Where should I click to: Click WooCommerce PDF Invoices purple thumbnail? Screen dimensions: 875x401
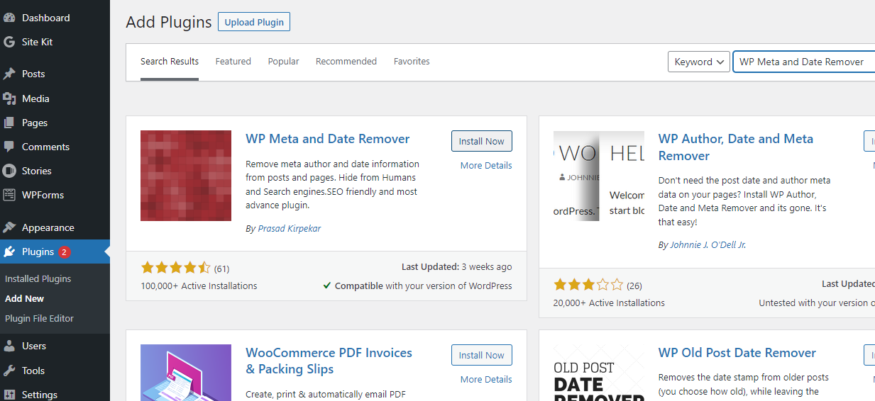click(x=186, y=373)
